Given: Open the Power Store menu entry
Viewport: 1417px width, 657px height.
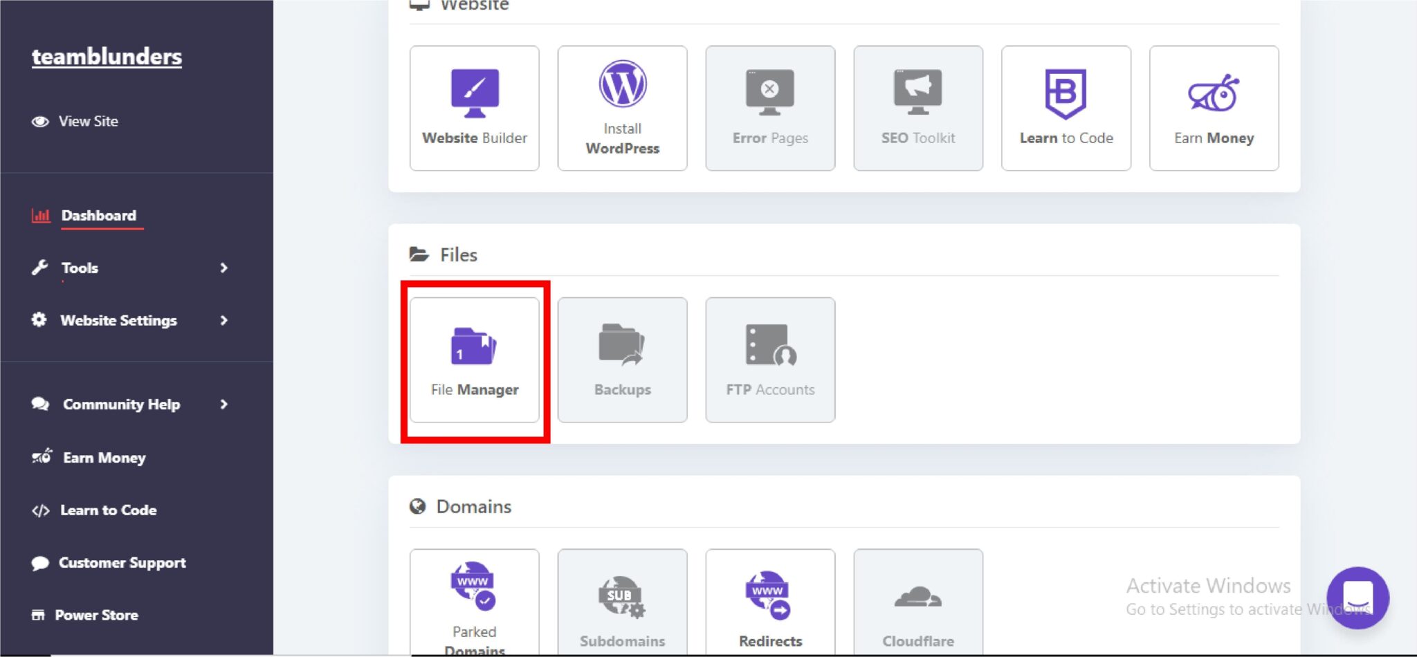Looking at the screenshot, I should [97, 615].
